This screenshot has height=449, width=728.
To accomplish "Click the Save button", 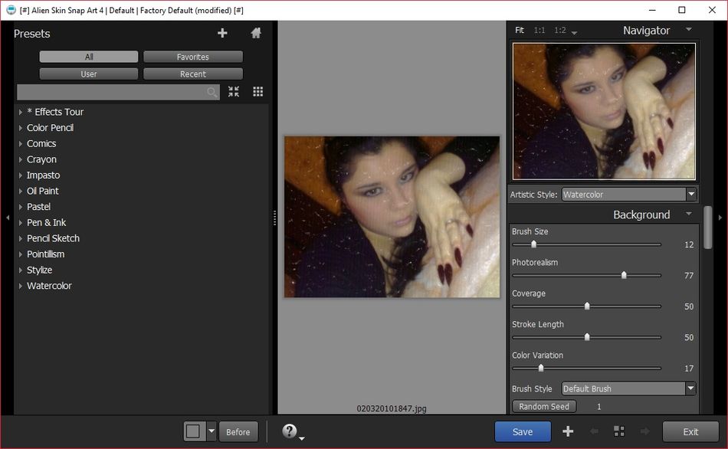I will pos(523,431).
